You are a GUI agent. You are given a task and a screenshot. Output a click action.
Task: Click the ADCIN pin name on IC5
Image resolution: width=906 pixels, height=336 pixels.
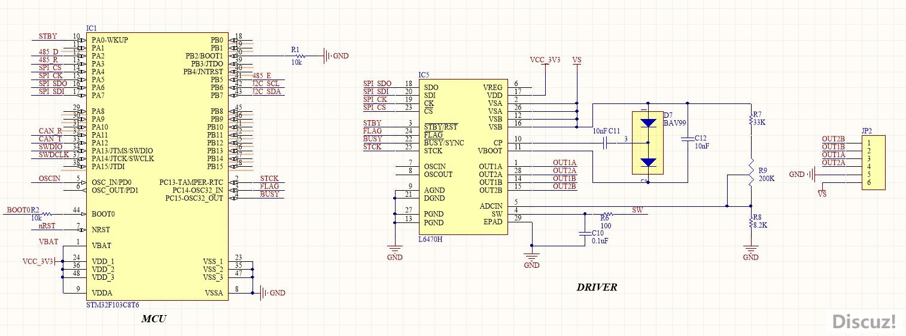[x=491, y=205]
